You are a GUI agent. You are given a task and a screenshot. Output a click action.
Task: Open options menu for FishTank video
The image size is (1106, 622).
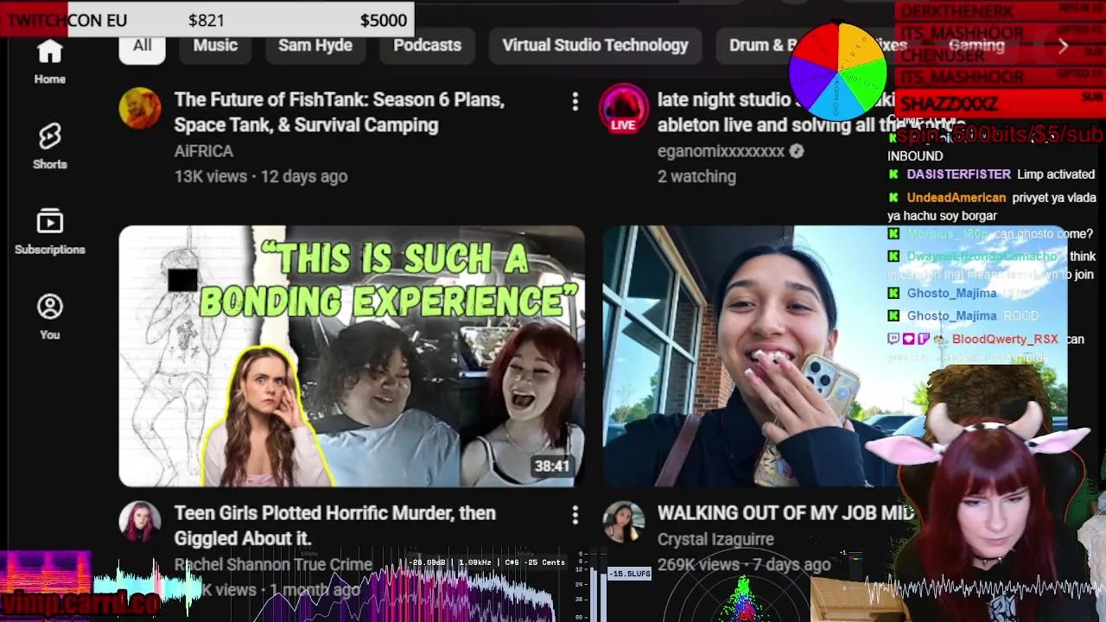[575, 102]
